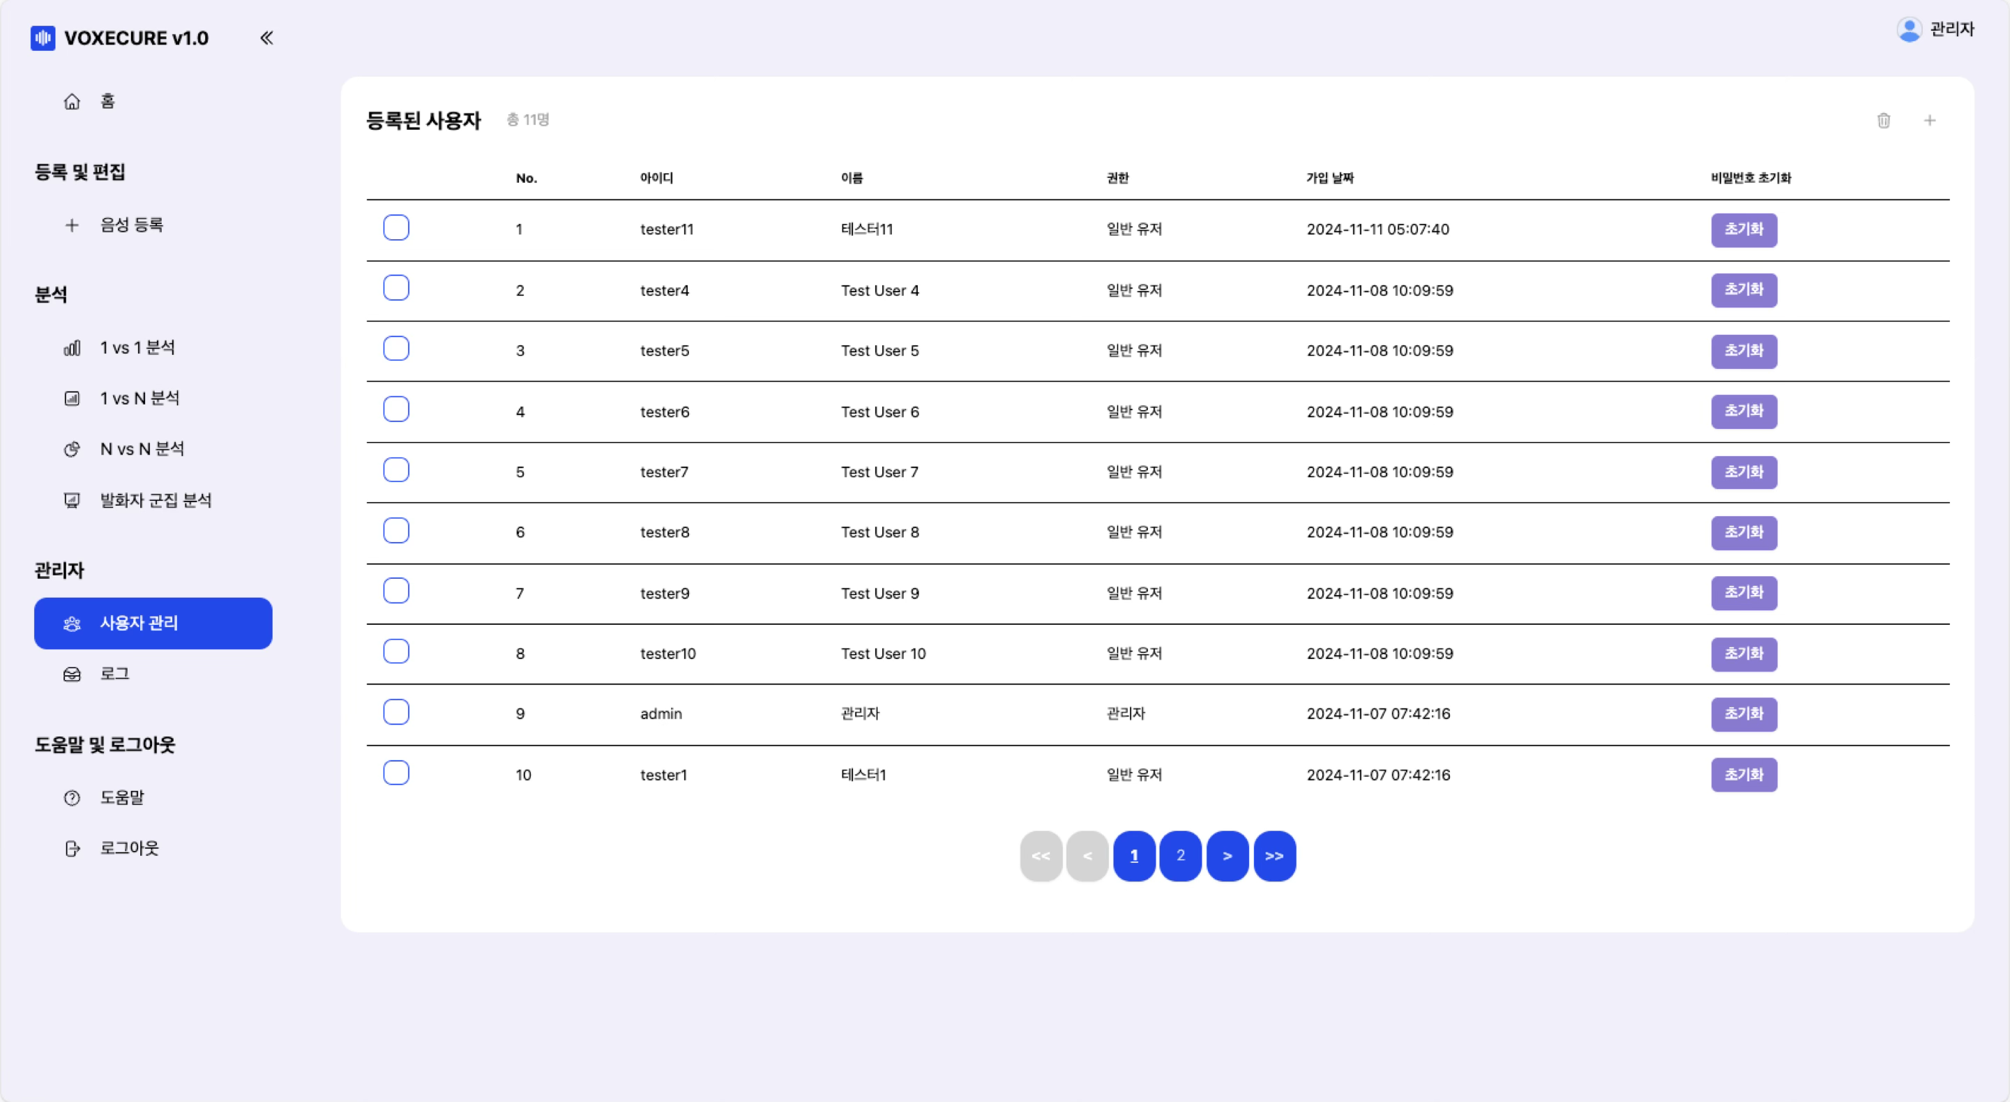Go to page 2 of users
Image resolution: width=2010 pixels, height=1102 pixels.
click(x=1180, y=855)
